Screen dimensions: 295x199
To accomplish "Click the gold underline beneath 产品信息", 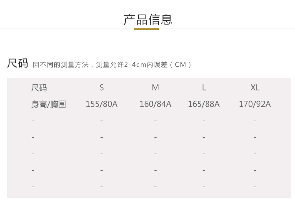I will (146, 29).
